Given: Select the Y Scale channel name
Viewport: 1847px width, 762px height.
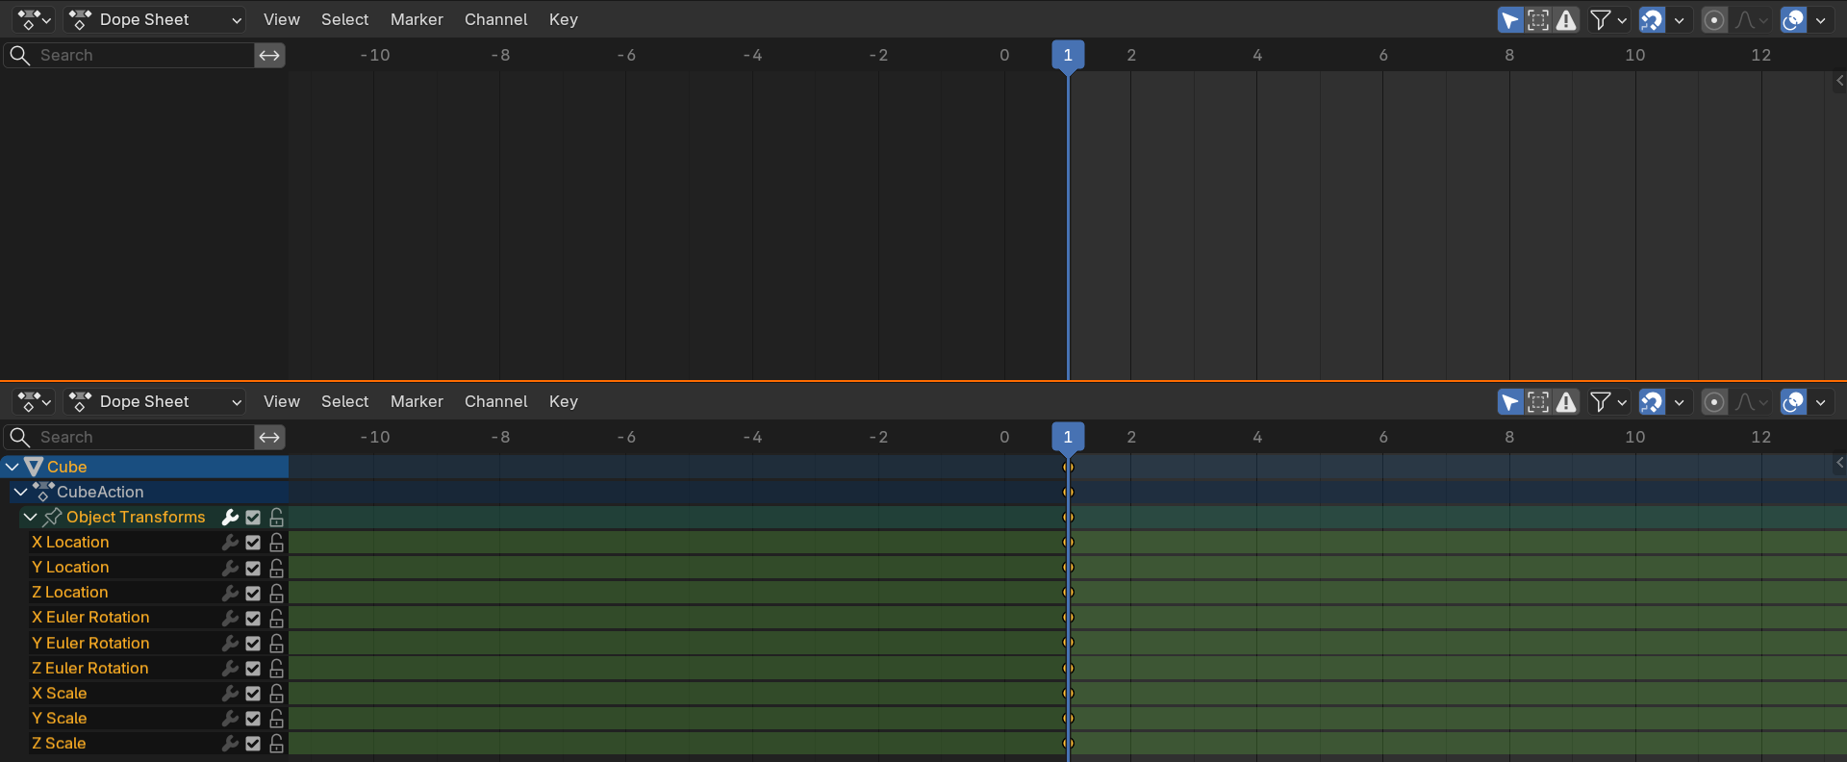Looking at the screenshot, I should point(60,718).
